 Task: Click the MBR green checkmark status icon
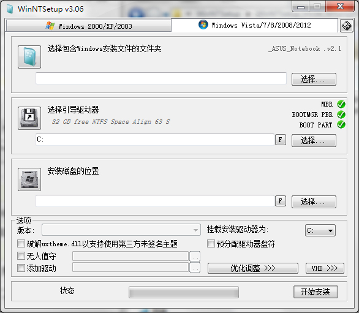coord(341,104)
